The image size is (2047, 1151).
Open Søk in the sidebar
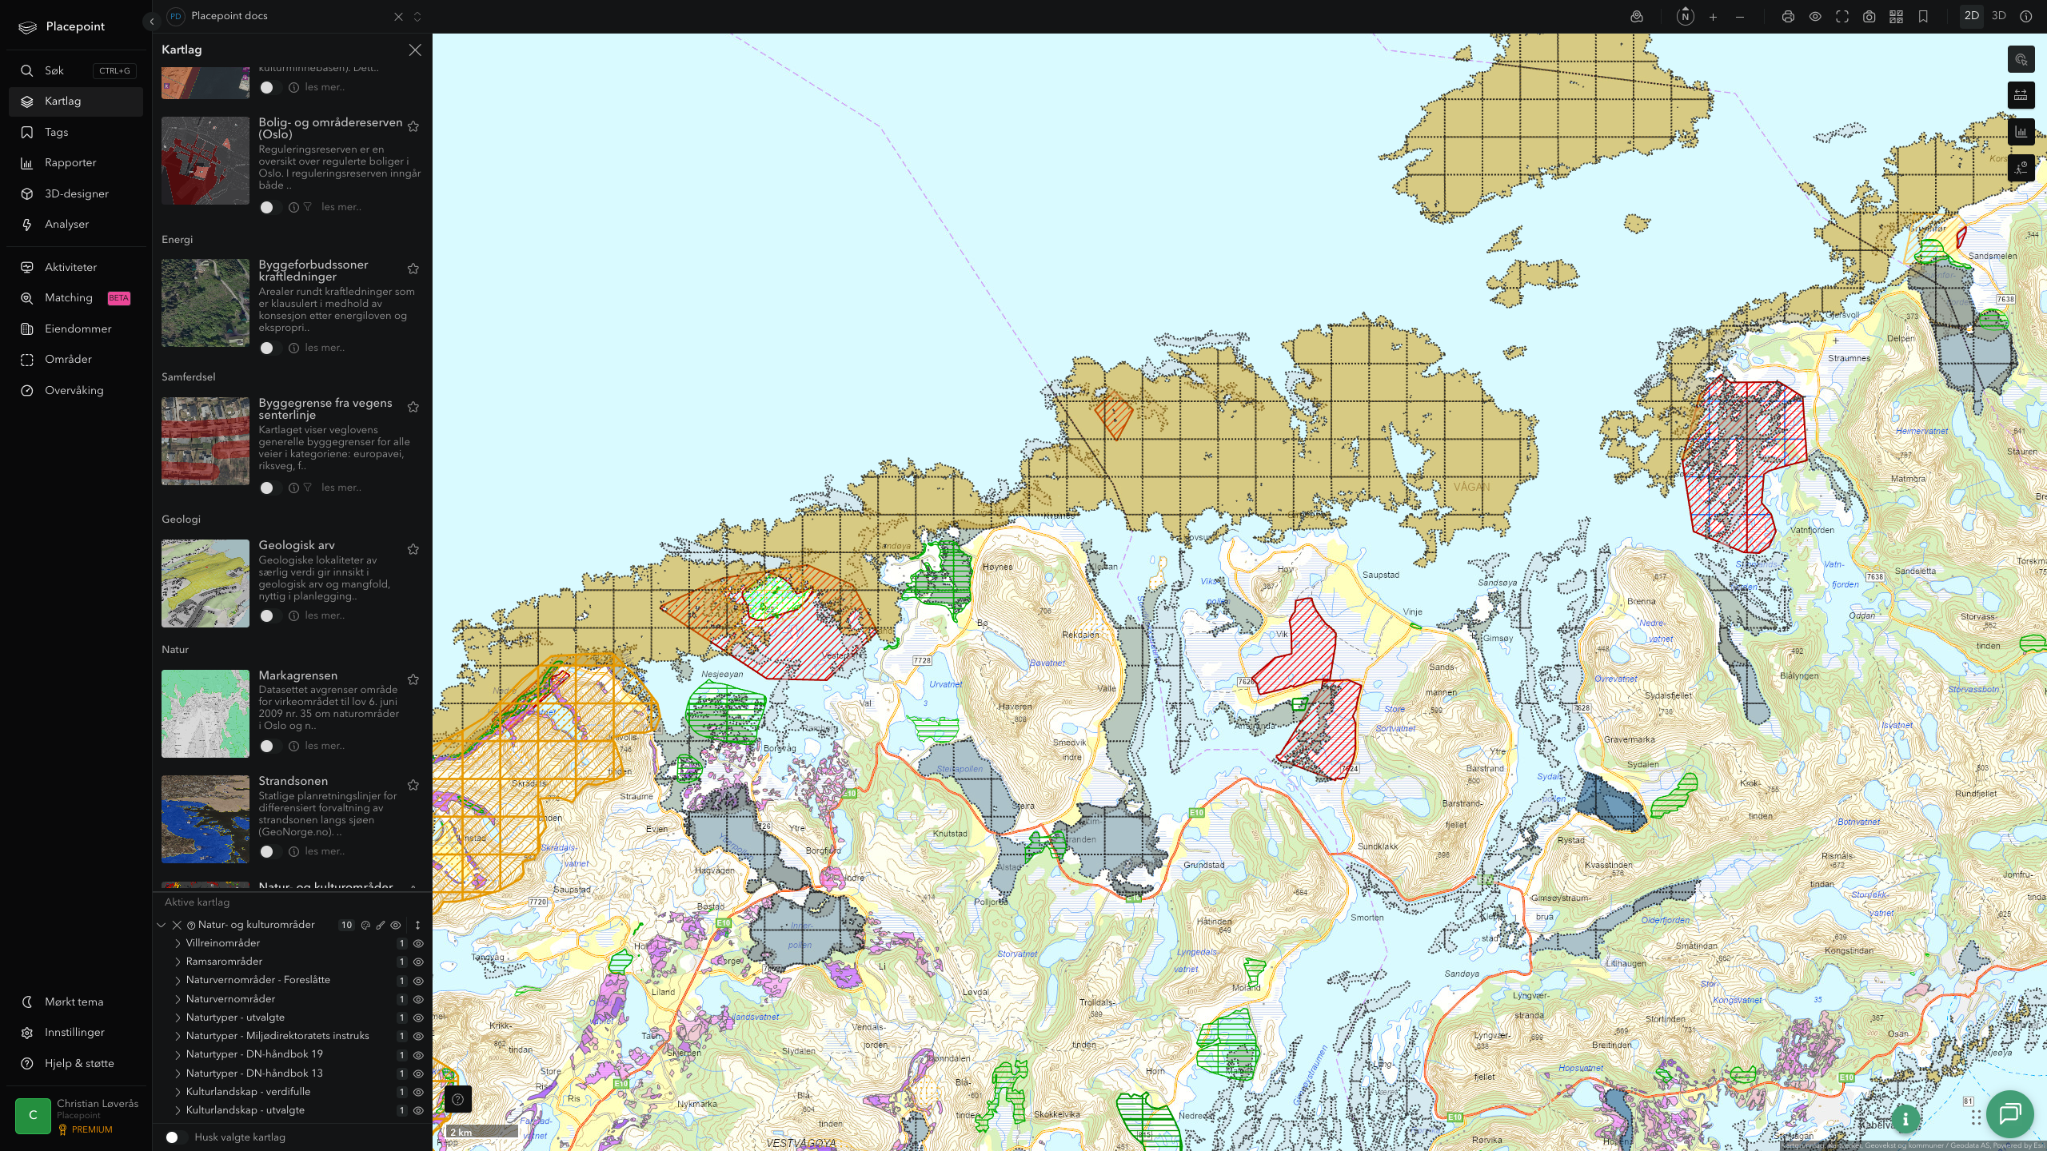pyautogui.click(x=76, y=71)
